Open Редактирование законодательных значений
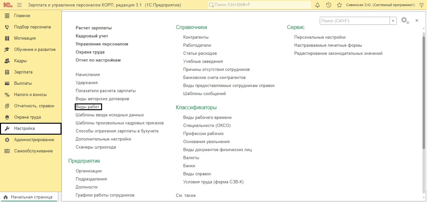The height and width of the screenshot is (202, 427). 338,53
